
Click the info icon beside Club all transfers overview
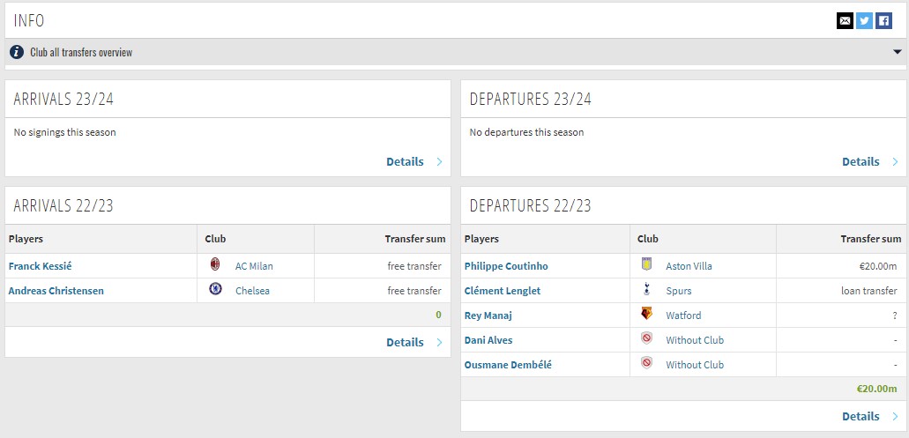point(17,52)
